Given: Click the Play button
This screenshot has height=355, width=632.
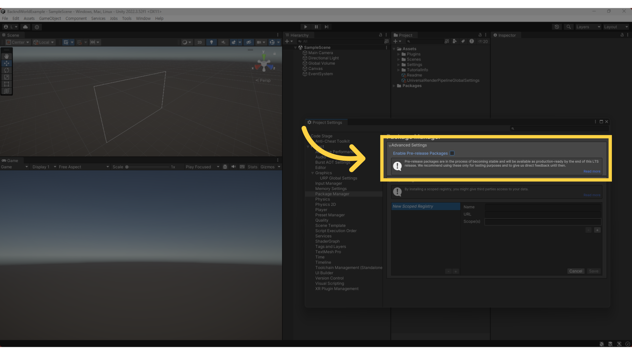Looking at the screenshot, I should pos(305,27).
